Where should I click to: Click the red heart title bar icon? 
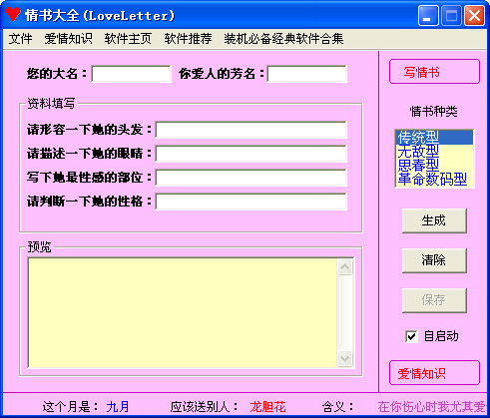(x=13, y=15)
